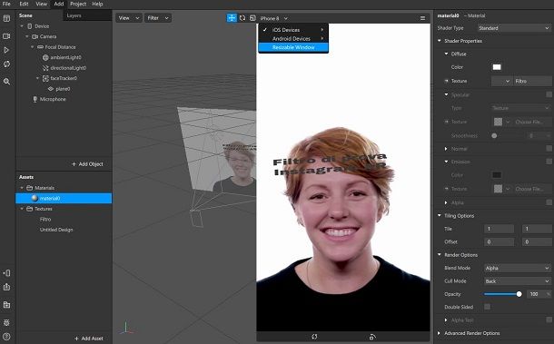Screen dimensions: 554x344
Task: Click the play icon in left sidebar
Action: pyautogui.click(x=6, y=50)
